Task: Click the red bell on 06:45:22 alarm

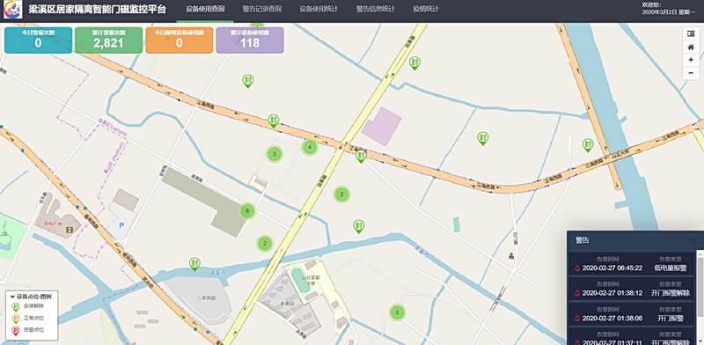Action: [x=577, y=268]
